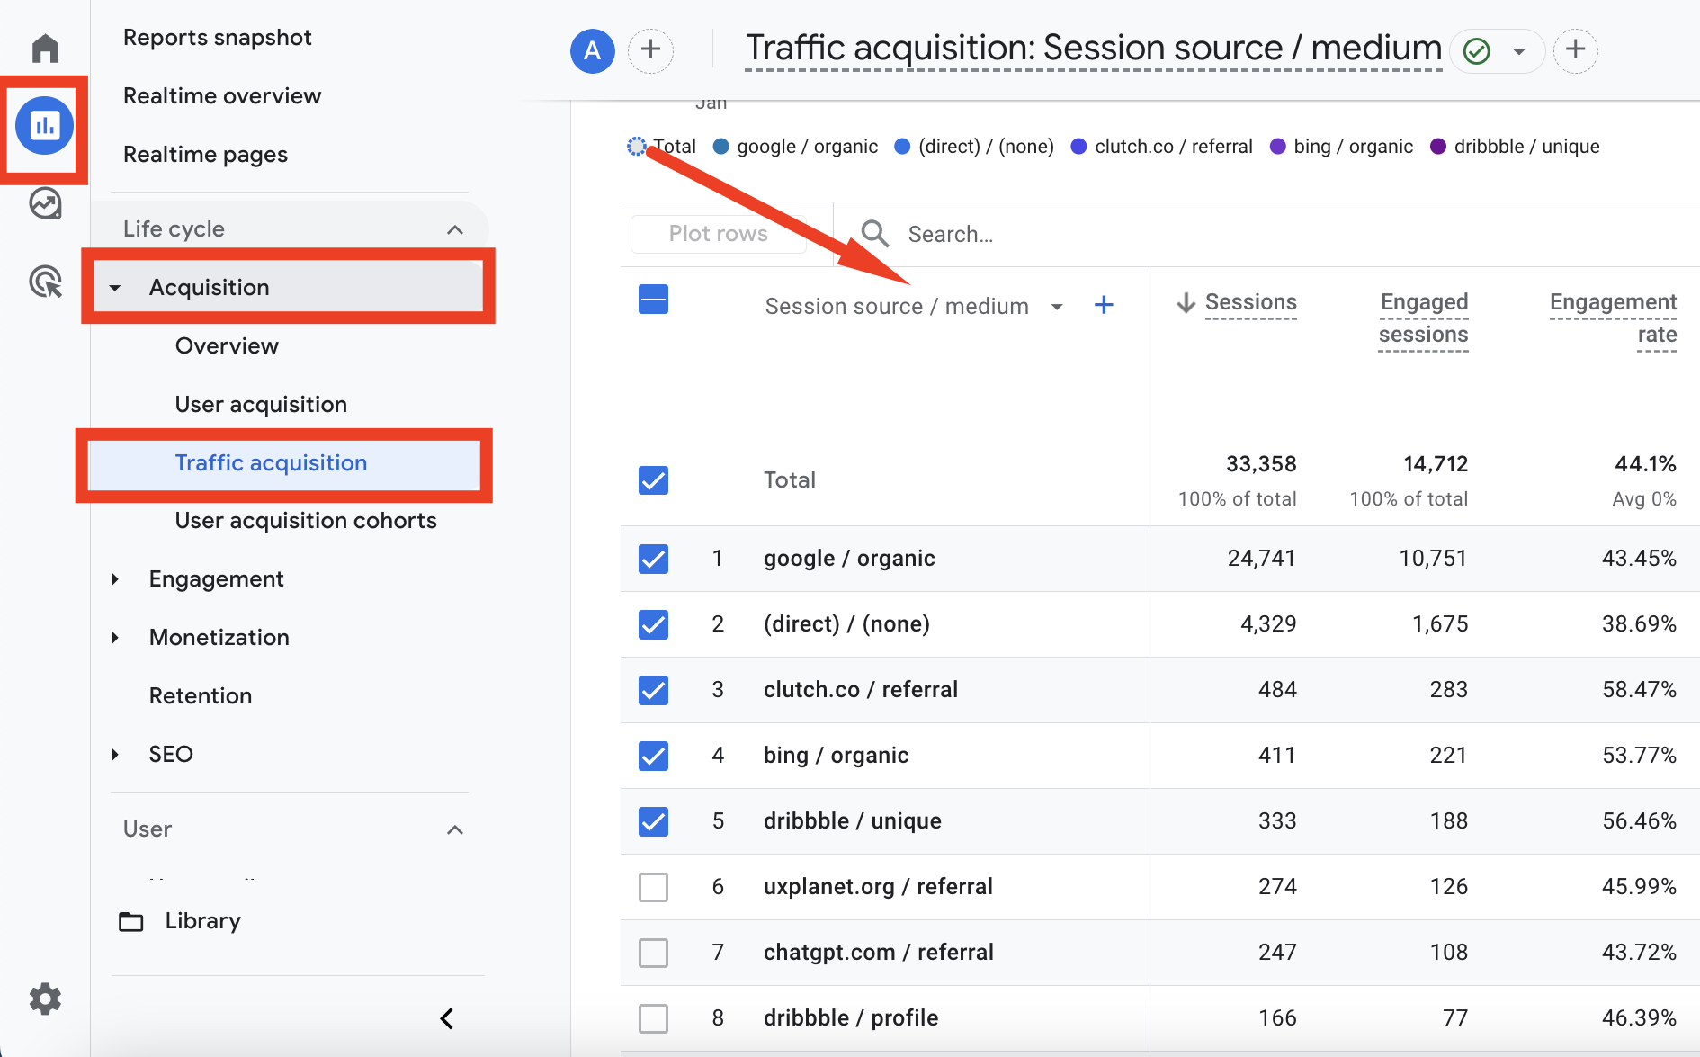Open Realtime pages report

pos(205,155)
